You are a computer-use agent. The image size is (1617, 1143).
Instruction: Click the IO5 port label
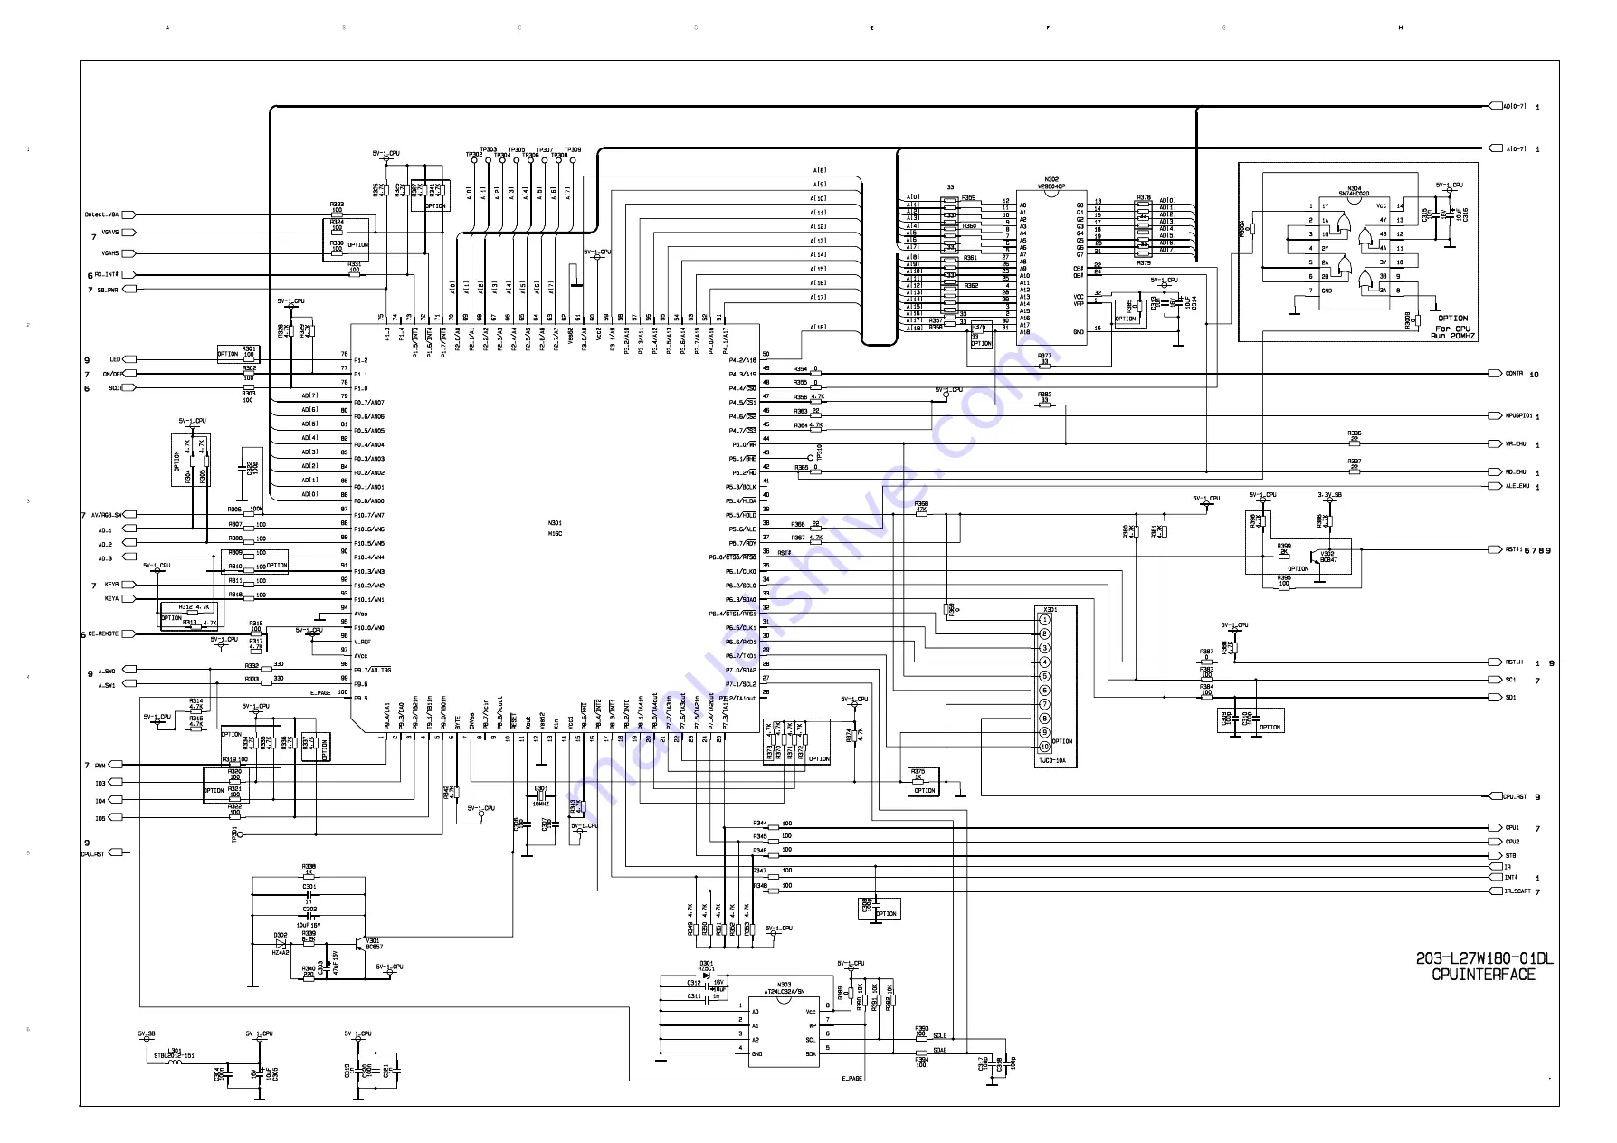[100, 818]
